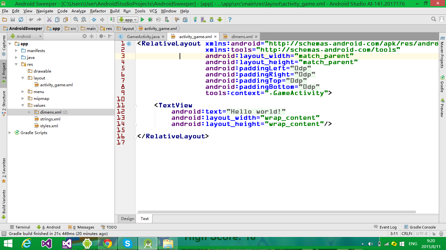Expand the manifests folder
446x250 pixels.
(x=16, y=50)
